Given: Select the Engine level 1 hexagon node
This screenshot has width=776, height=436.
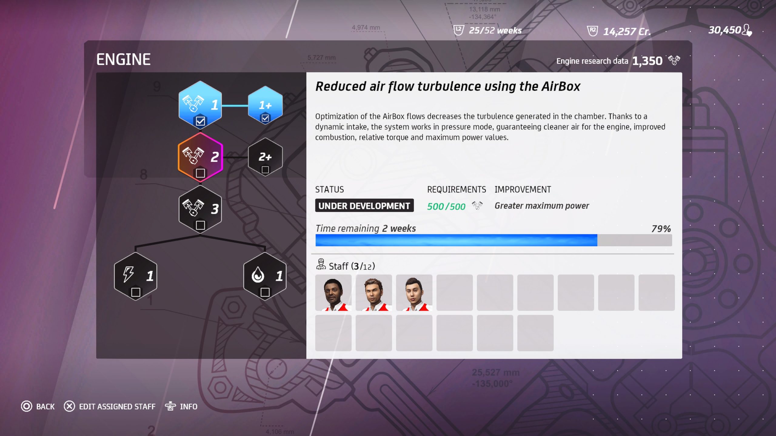Looking at the screenshot, I should [x=200, y=105].
